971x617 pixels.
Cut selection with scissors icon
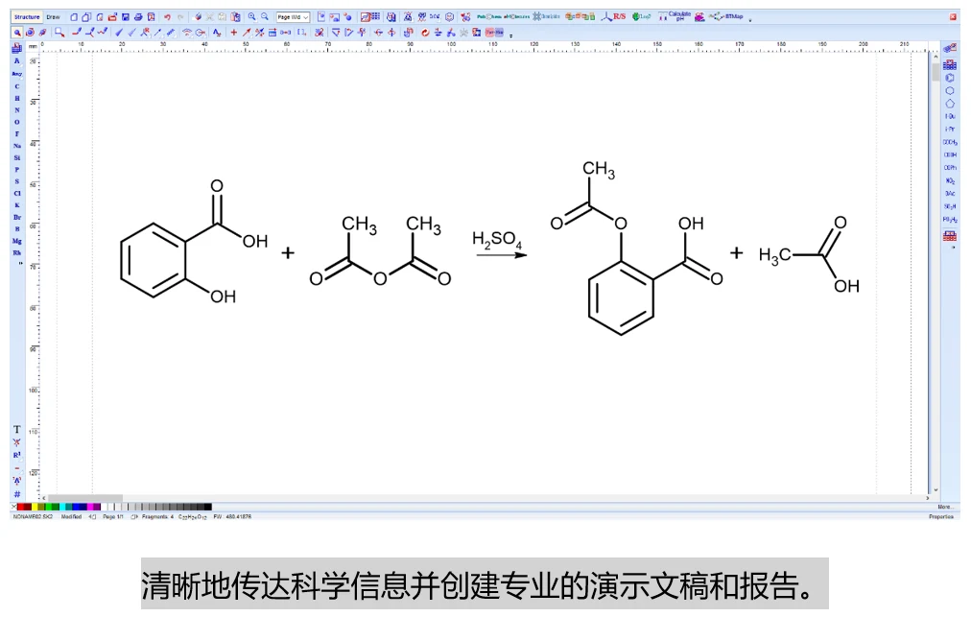point(210,17)
